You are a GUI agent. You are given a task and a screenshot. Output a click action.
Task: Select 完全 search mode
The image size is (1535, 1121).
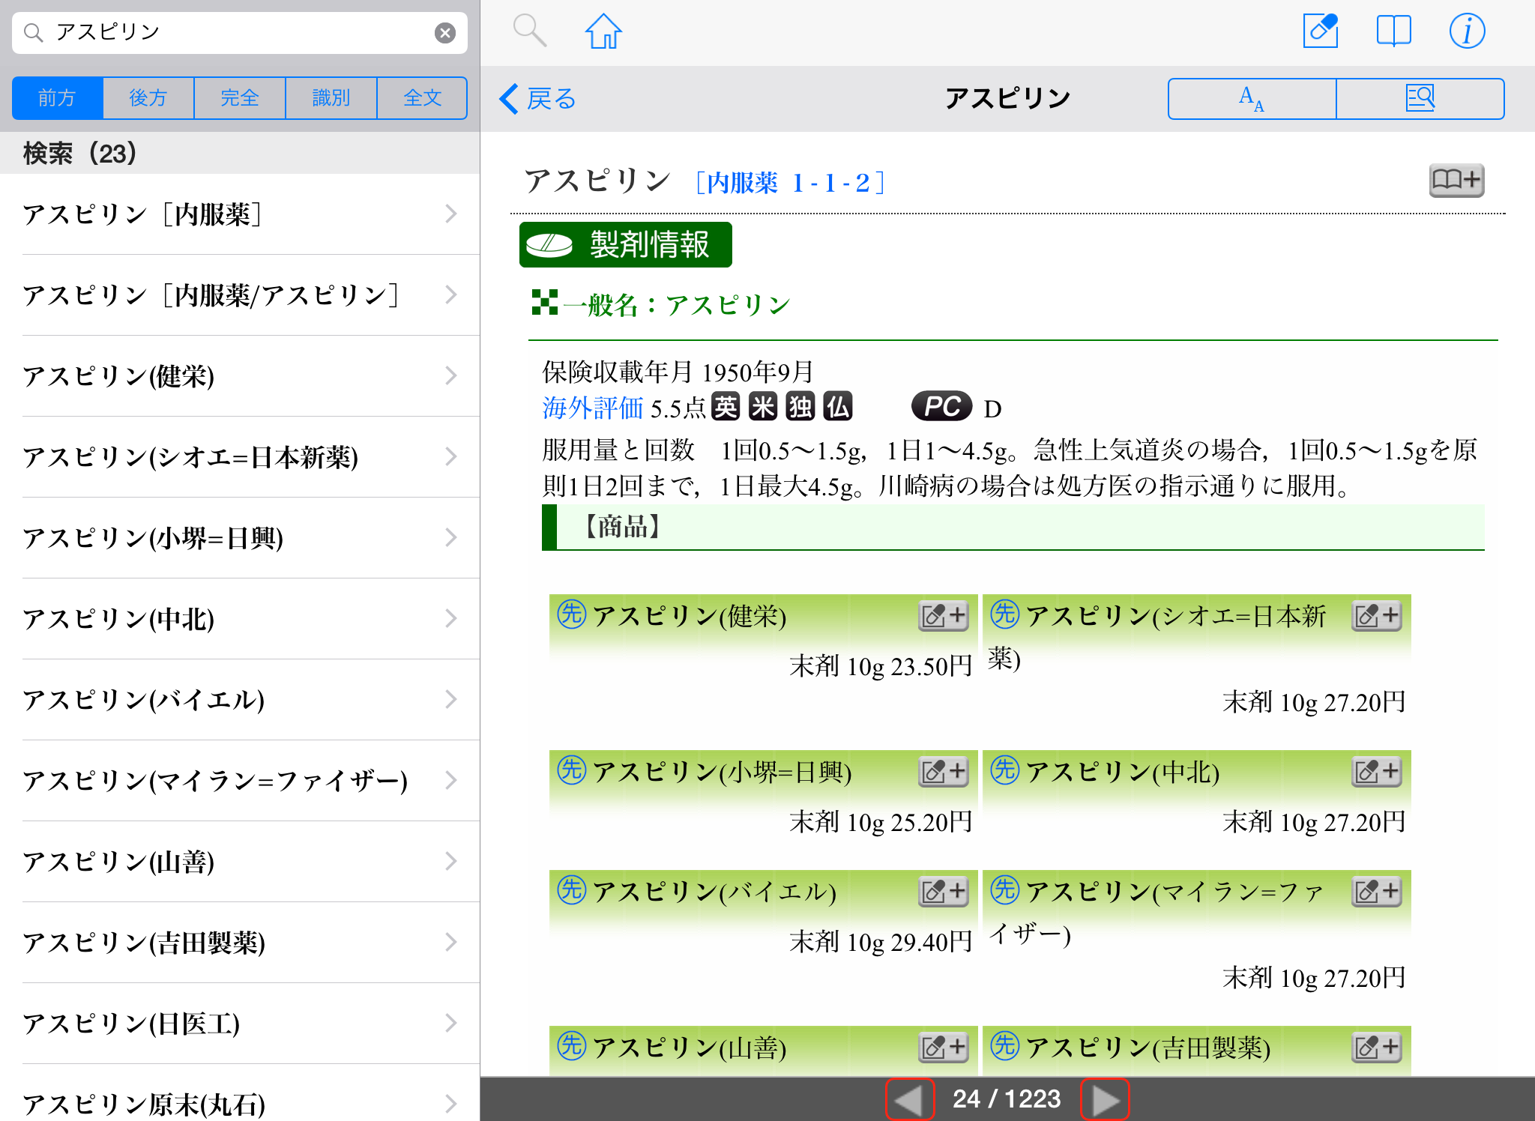click(240, 98)
